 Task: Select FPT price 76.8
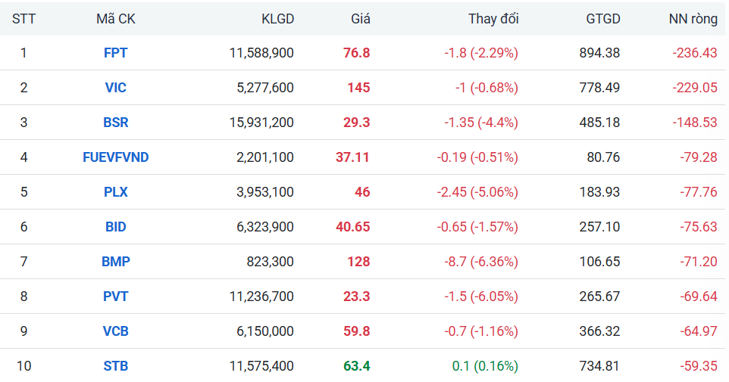pyautogui.click(x=357, y=53)
